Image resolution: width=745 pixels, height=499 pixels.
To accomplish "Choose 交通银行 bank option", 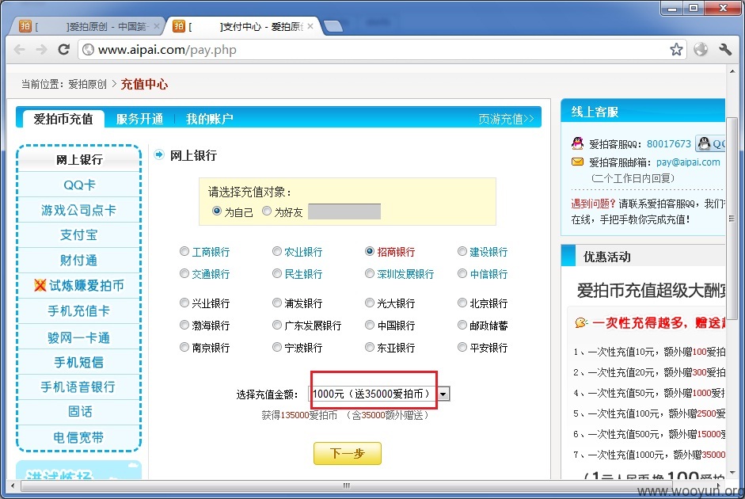I will click(184, 273).
